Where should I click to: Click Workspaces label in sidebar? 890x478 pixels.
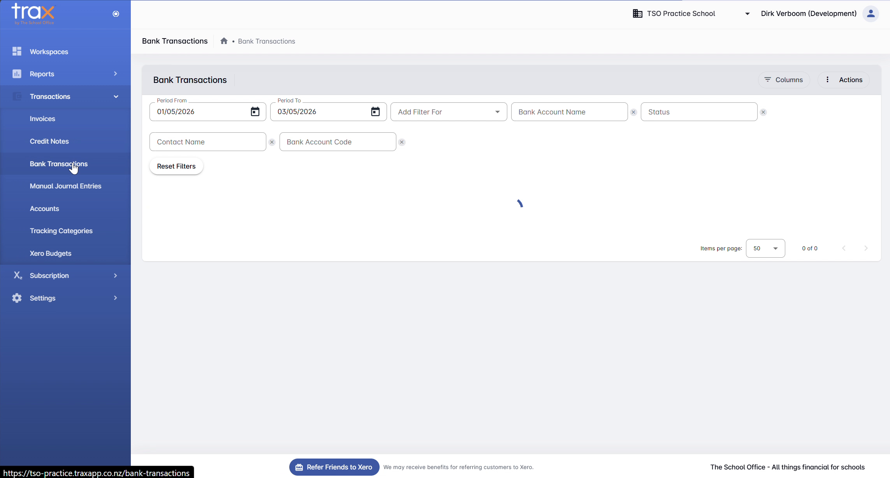pyautogui.click(x=49, y=52)
